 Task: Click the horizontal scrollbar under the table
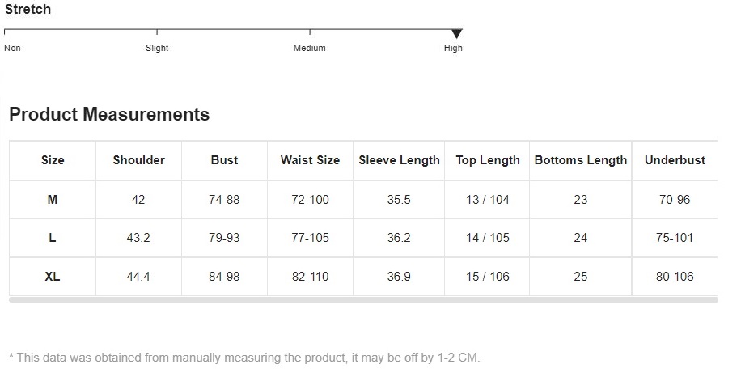pos(363,299)
